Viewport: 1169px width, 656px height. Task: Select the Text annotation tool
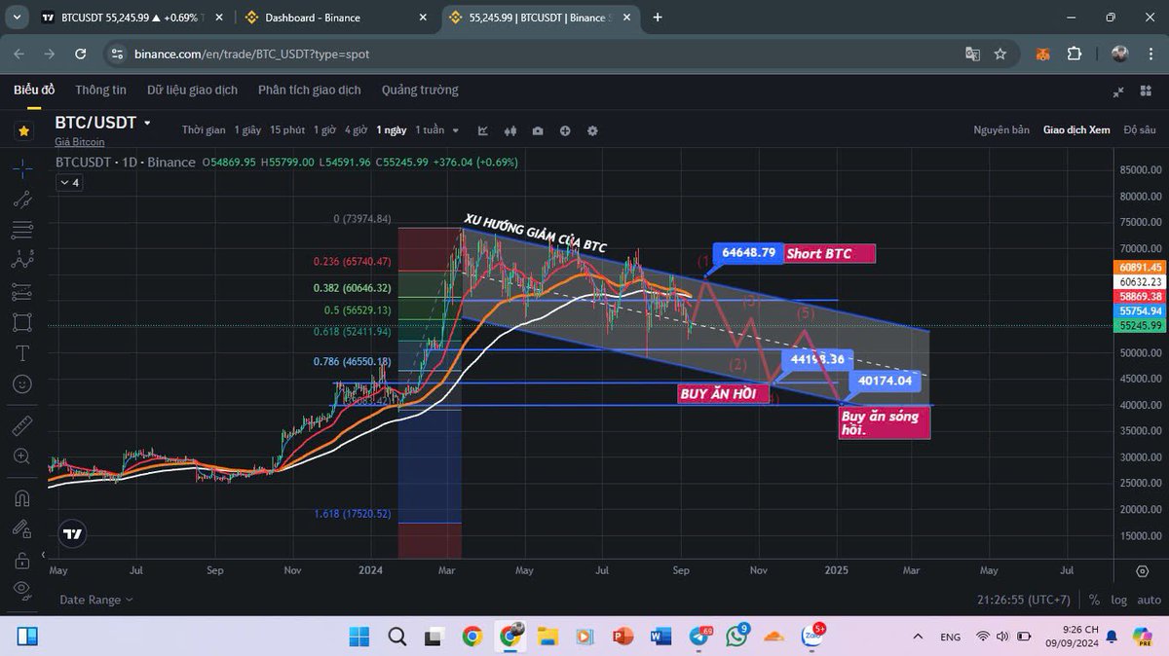[x=23, y=352]
